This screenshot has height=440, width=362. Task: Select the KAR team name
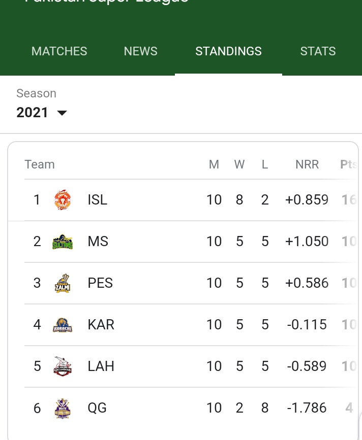pos(101,325)
